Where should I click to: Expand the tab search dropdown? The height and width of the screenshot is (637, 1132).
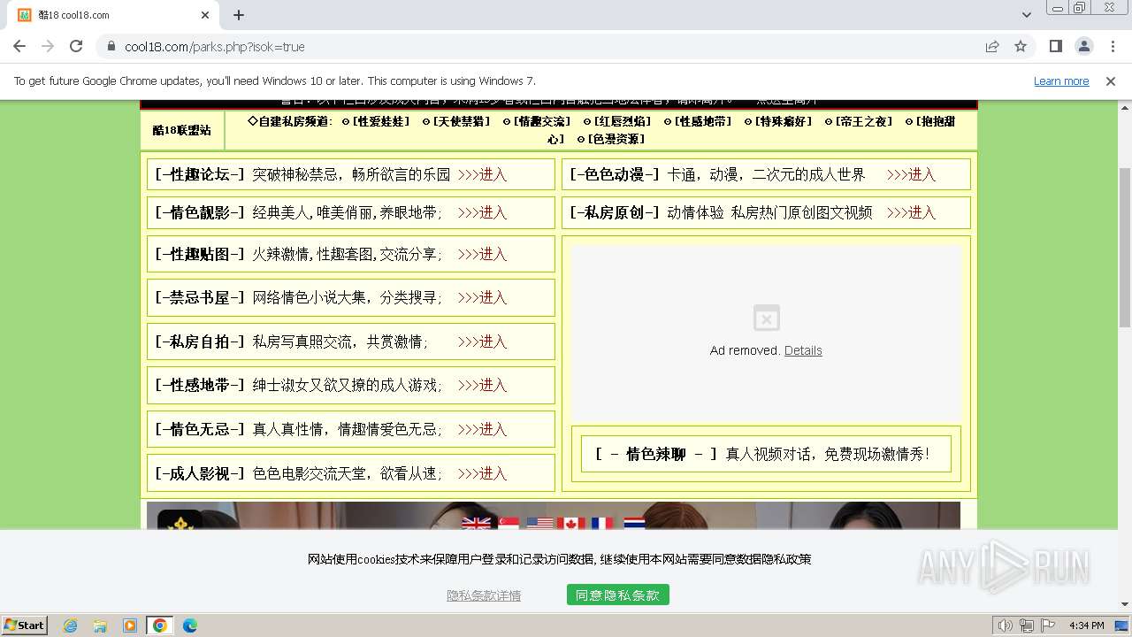click(1026, 15)
